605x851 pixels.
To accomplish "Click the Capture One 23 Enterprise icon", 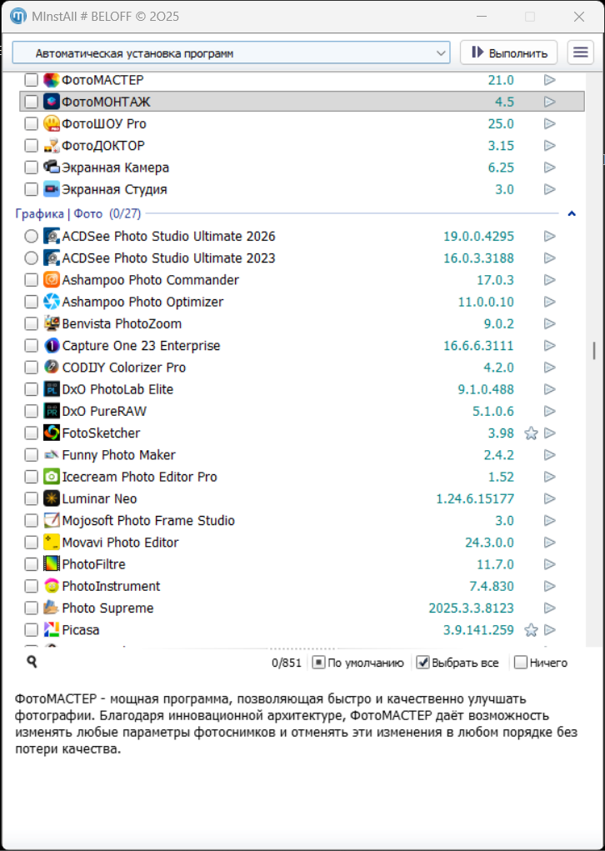I will (x=52, y=345).
